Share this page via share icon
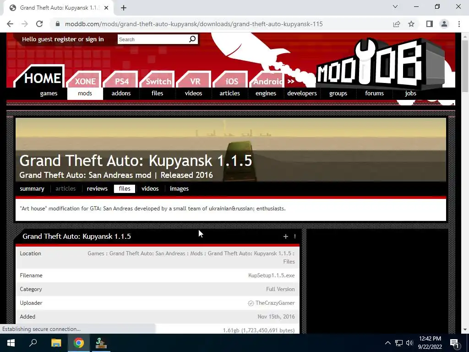Screen dimensions: 469x352 coord(397,24)
